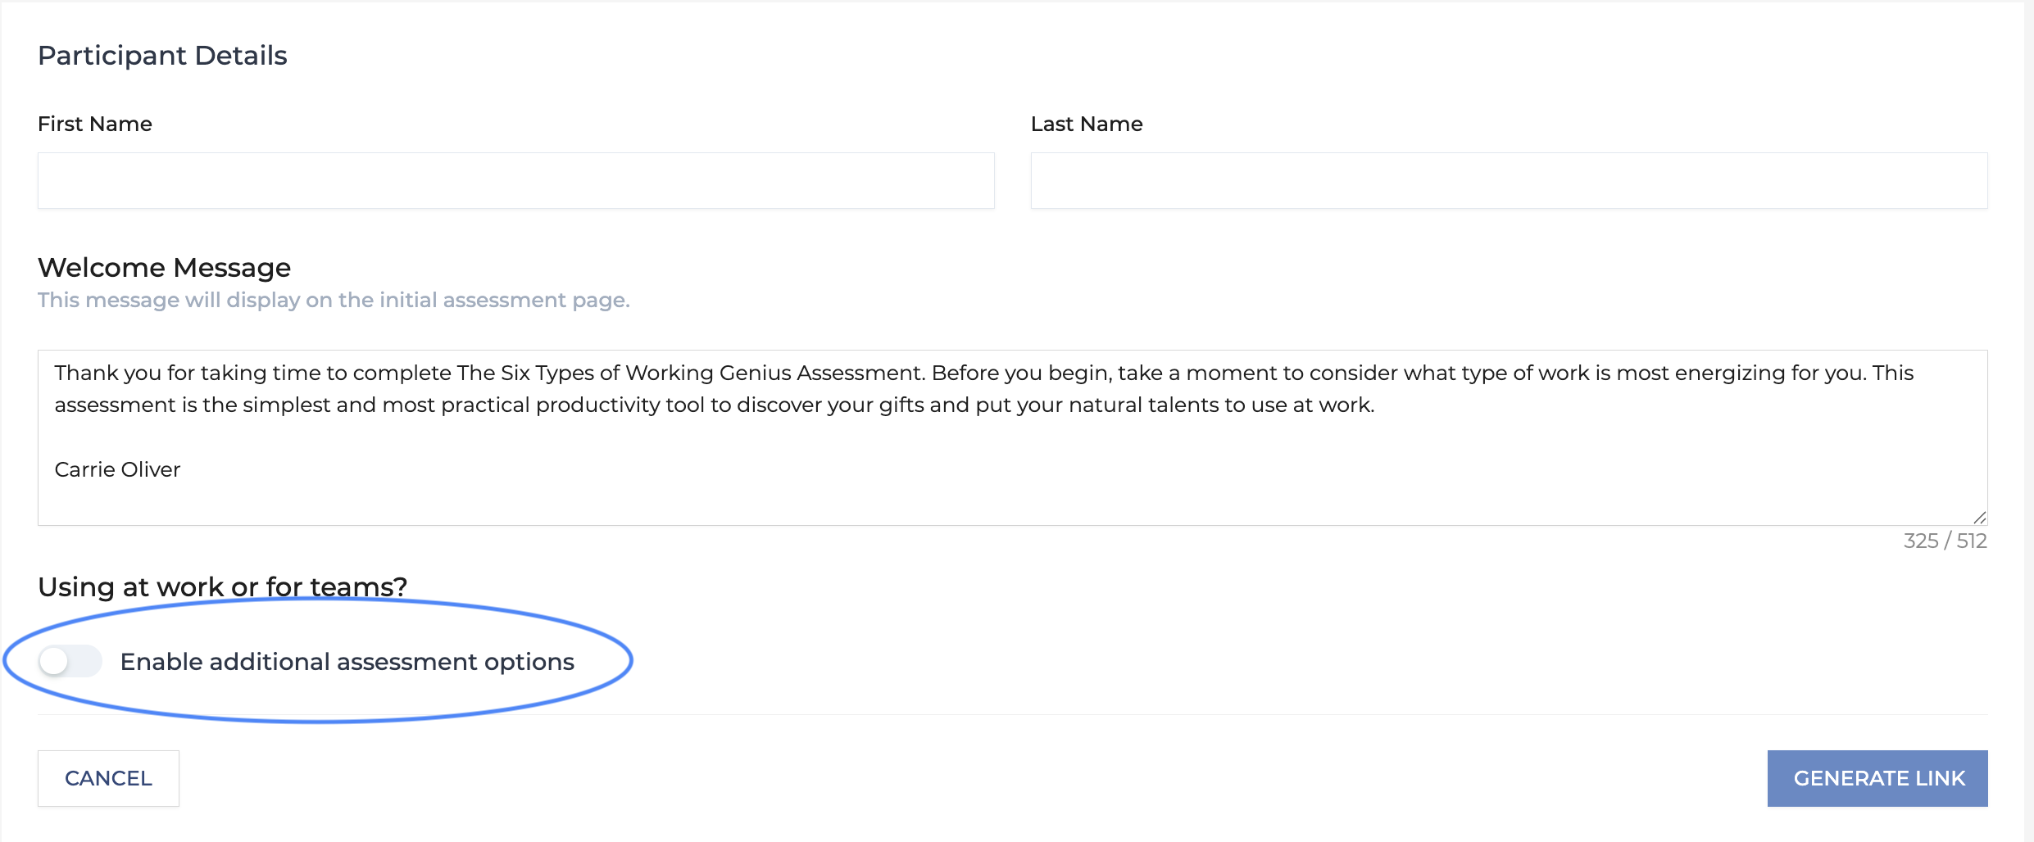Click the "First Name" field label
The width and height of the screenshot is (2034, 842).
(95, 124)
